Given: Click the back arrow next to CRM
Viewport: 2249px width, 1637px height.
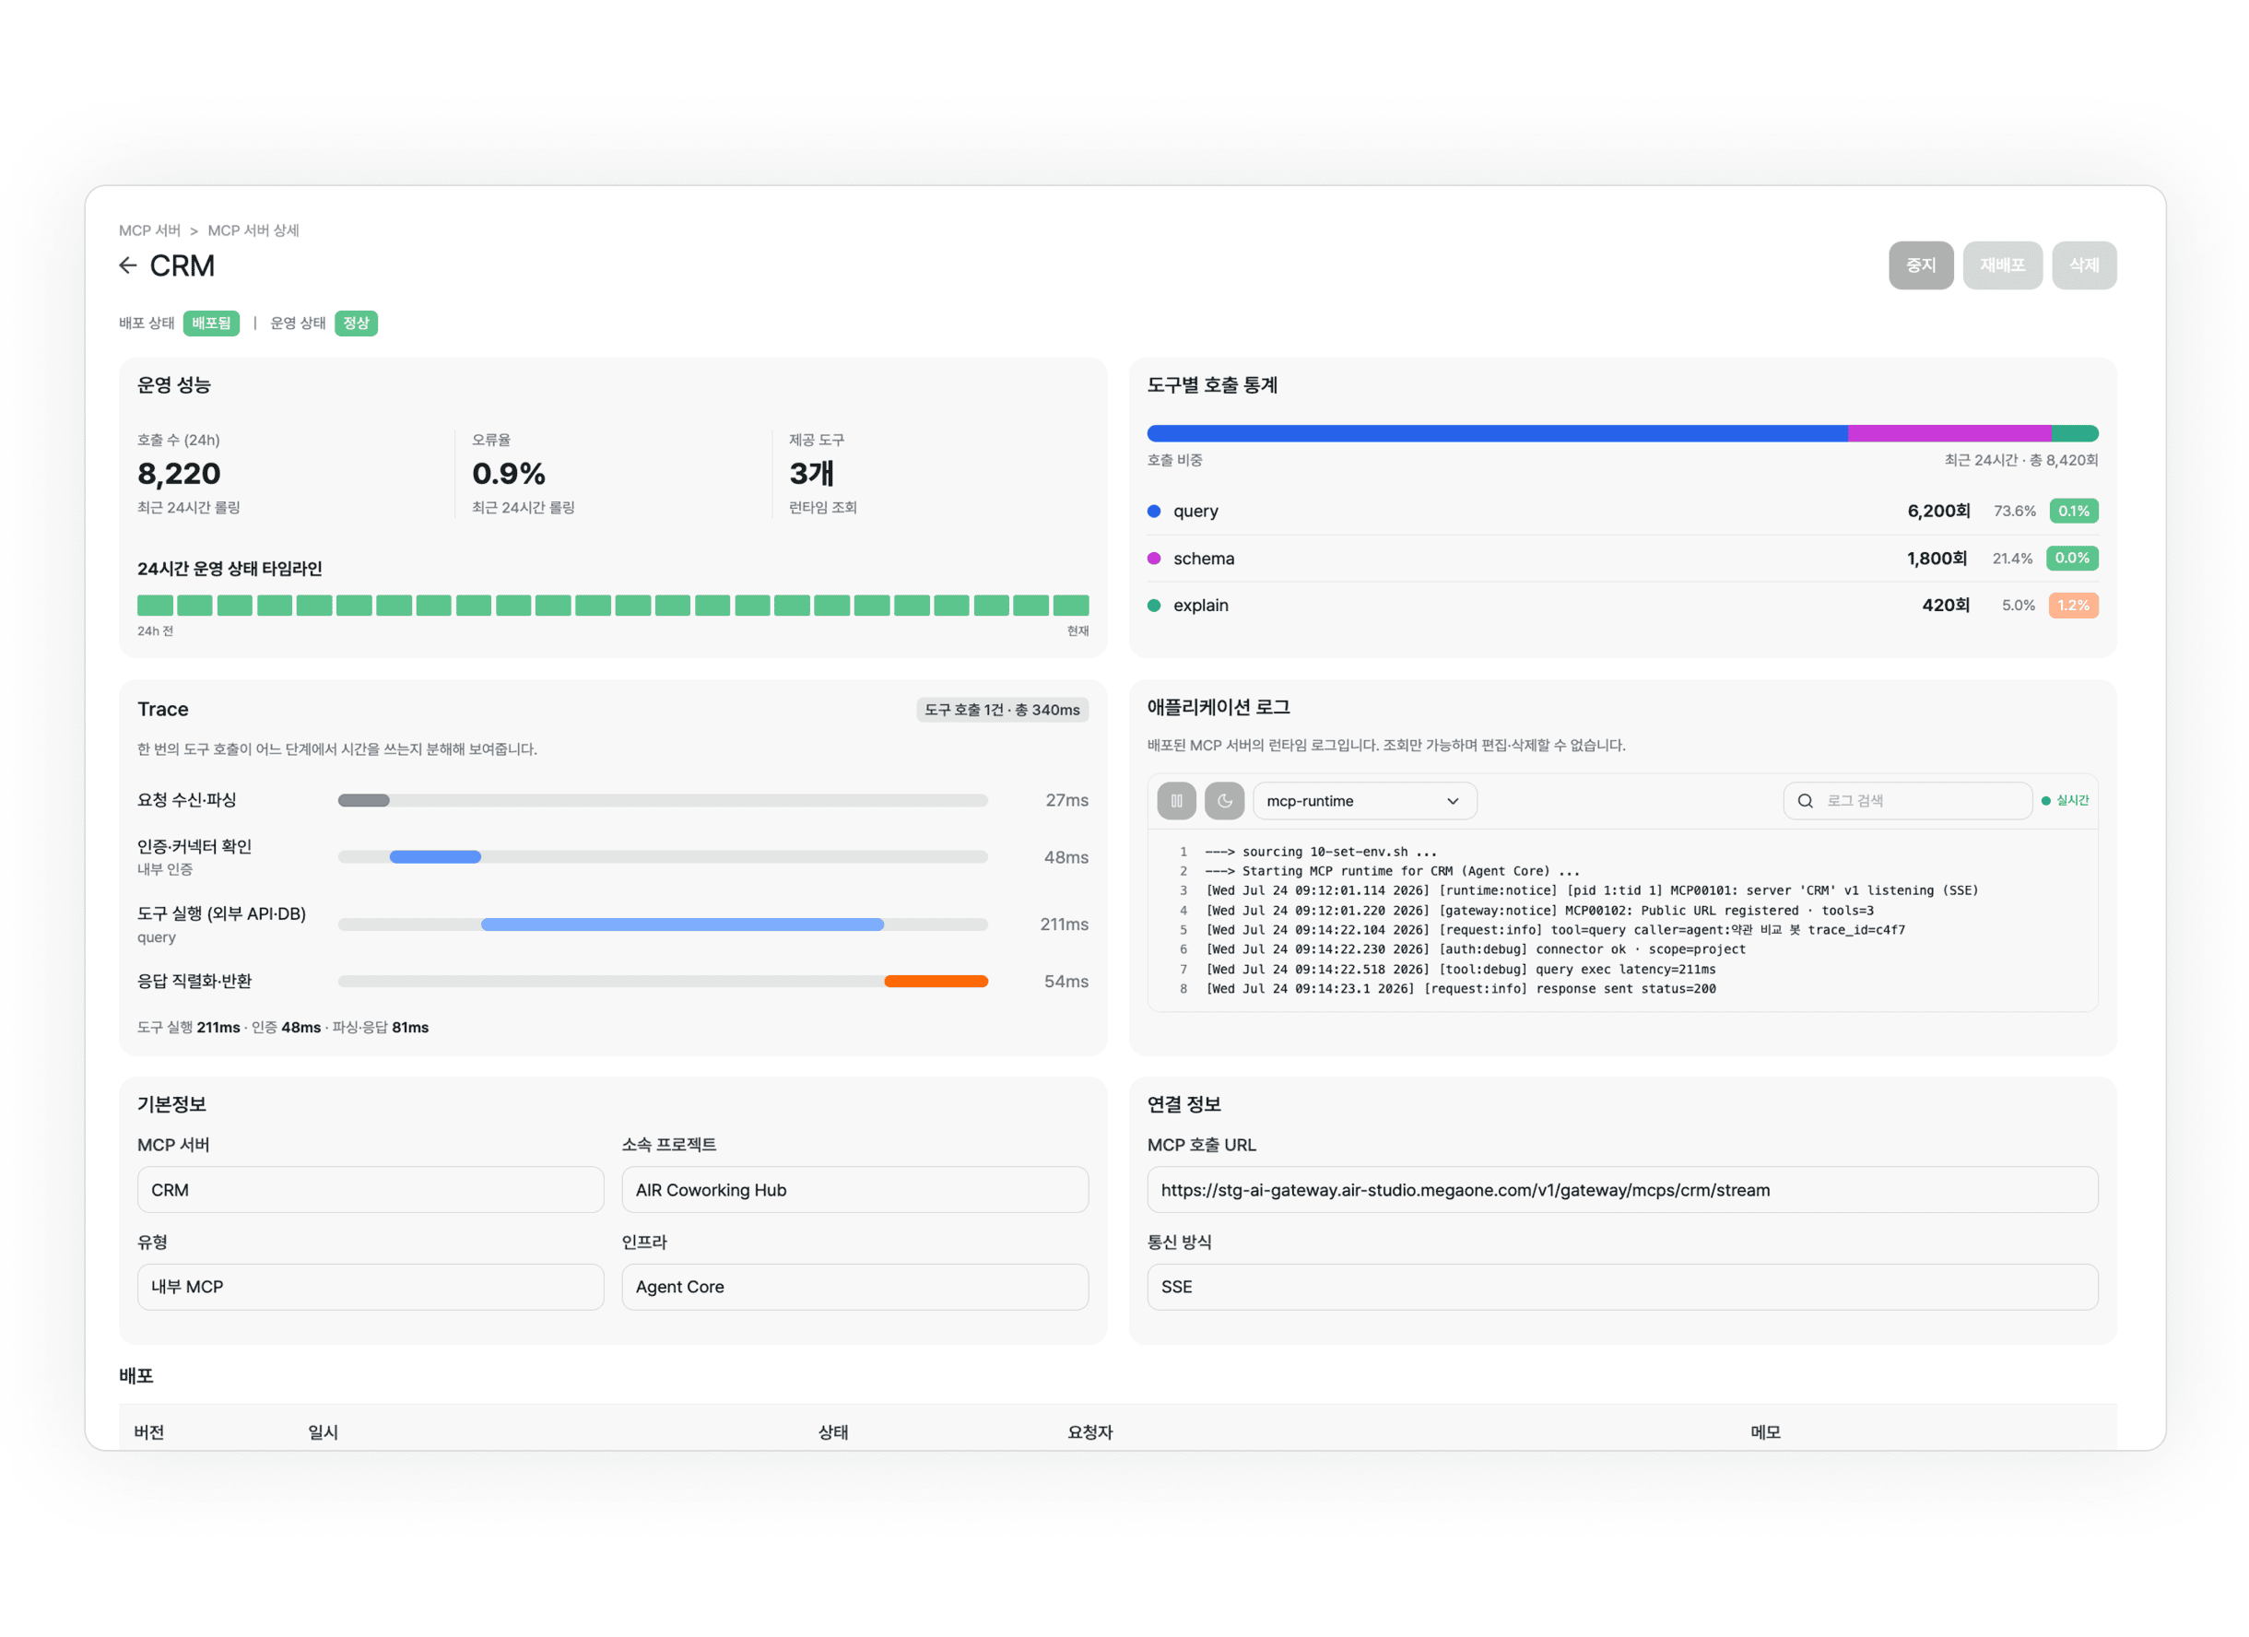Looking at the screenshot, I should coord(128,265).
